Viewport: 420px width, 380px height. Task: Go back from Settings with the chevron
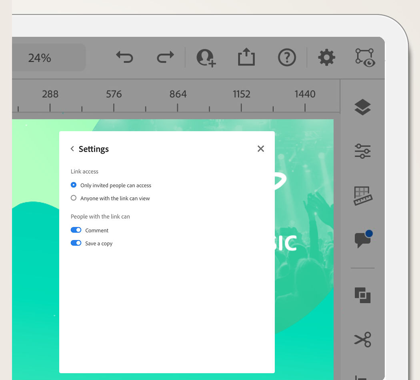pos(72,148)
